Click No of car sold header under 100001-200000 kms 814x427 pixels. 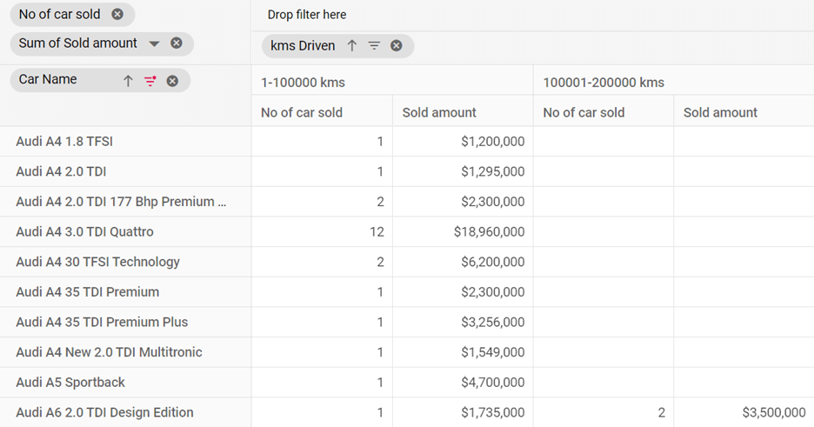[x=604, y=112]
